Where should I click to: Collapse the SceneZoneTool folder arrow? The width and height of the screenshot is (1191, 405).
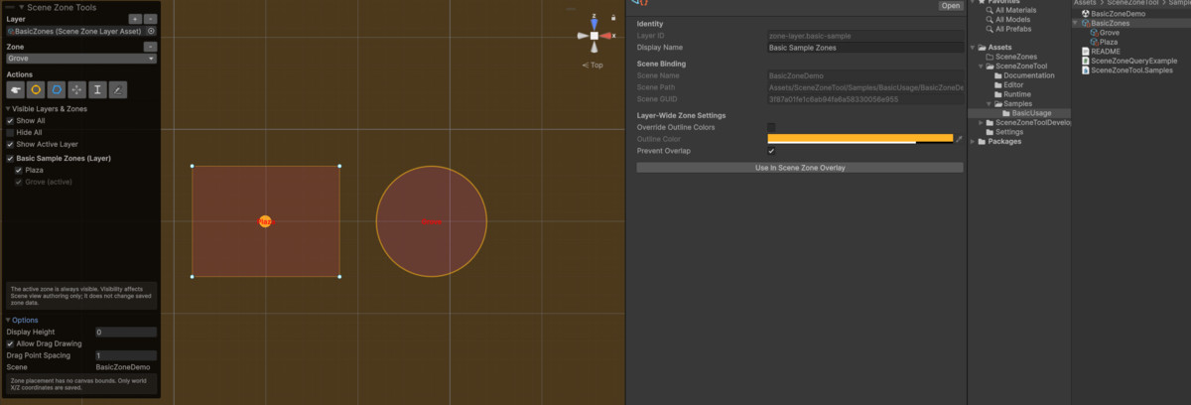[x=981, y=67]
